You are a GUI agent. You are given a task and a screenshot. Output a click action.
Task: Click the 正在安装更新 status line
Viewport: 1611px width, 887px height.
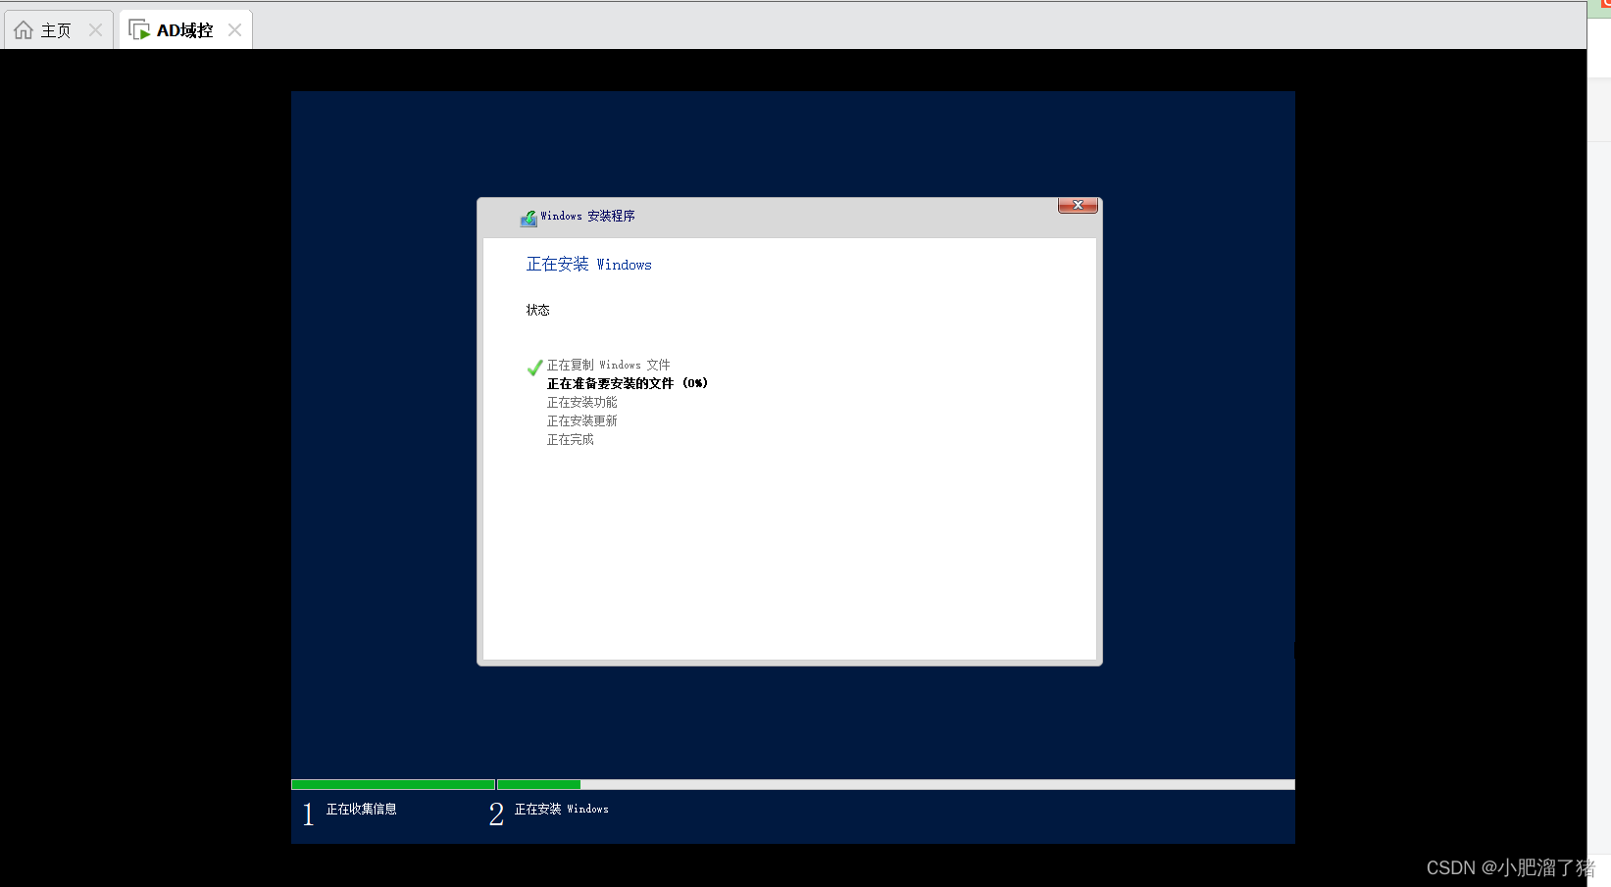coord(582,420)
